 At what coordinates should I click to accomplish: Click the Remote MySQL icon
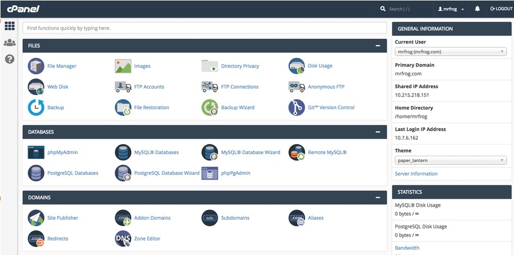(x=297, y=152)
